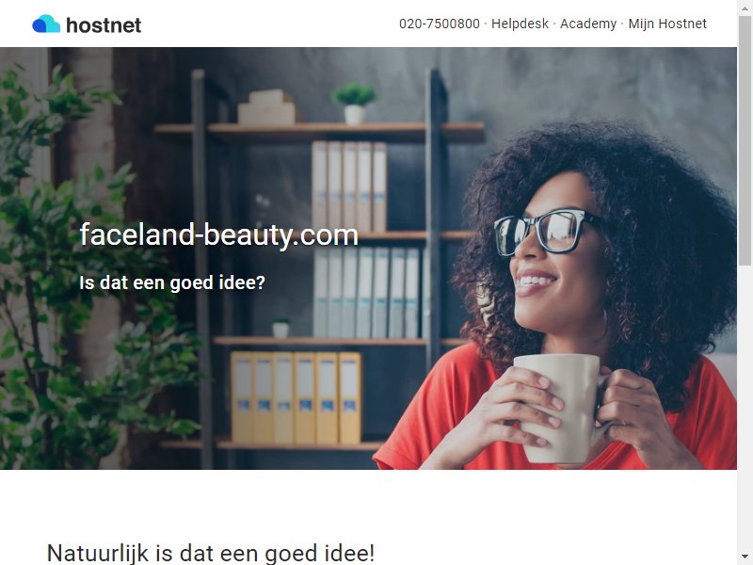Image resolution: width=753 pixels, height=565 pixels.
Task: Click the yellow binders on the bottom shelf
Action: (x=296, y=397)
